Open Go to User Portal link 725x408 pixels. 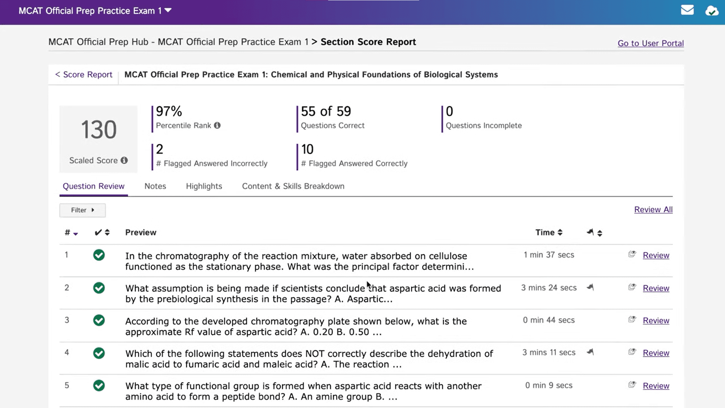(650, 43)
